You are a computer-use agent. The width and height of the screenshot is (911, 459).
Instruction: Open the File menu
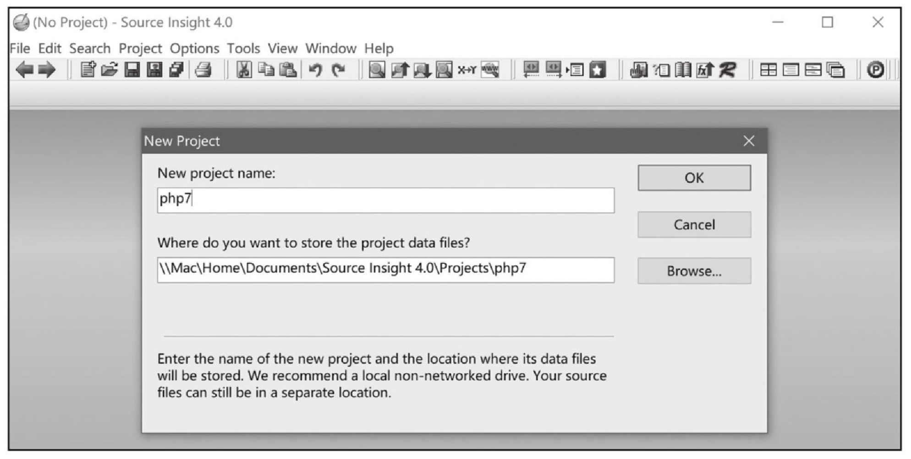coord(20,48)
